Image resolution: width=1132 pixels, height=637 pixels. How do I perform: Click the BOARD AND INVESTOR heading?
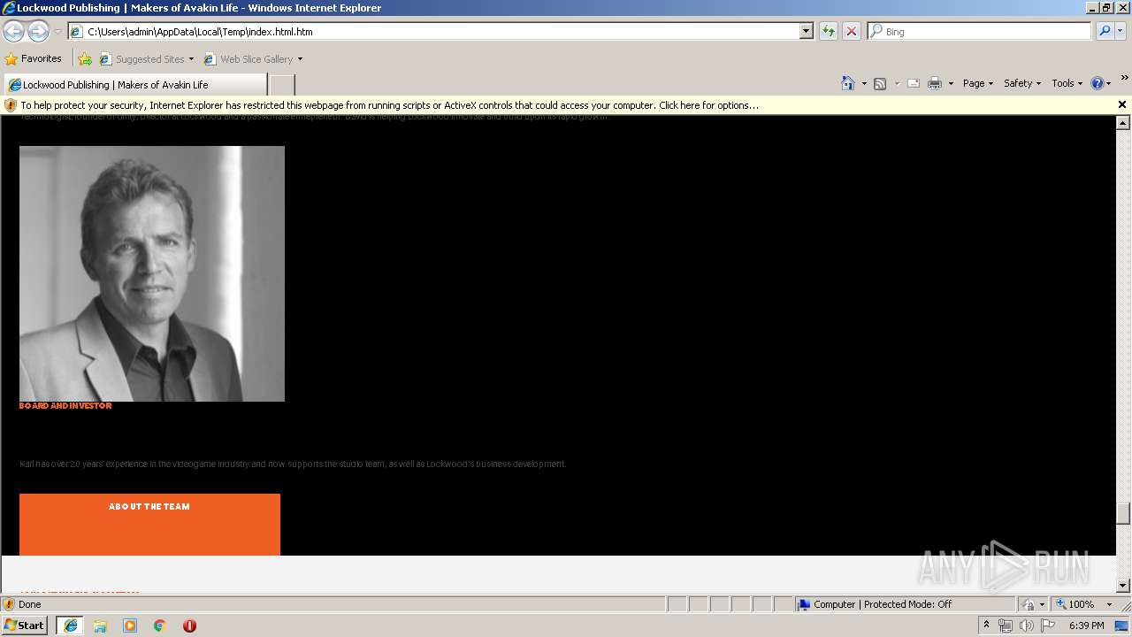click(x=65, y=405)
